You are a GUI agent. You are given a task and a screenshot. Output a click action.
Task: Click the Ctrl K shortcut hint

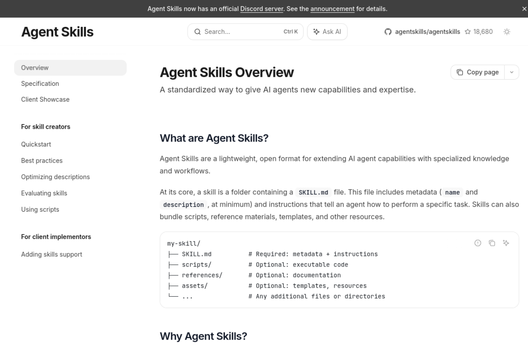pyautogui.click(x=290, y=32)
